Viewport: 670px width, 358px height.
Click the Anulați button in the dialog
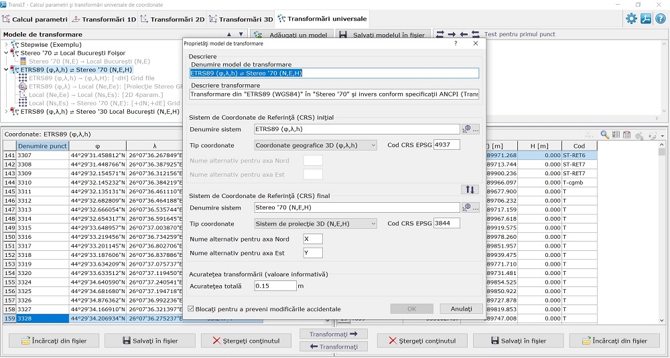point(461,308)
